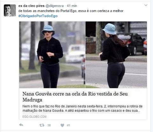The width and height of the screenshot is (153, 132).
Task: Open the card description starting 'Nem o frio'
Action: (x=82, y=108)
